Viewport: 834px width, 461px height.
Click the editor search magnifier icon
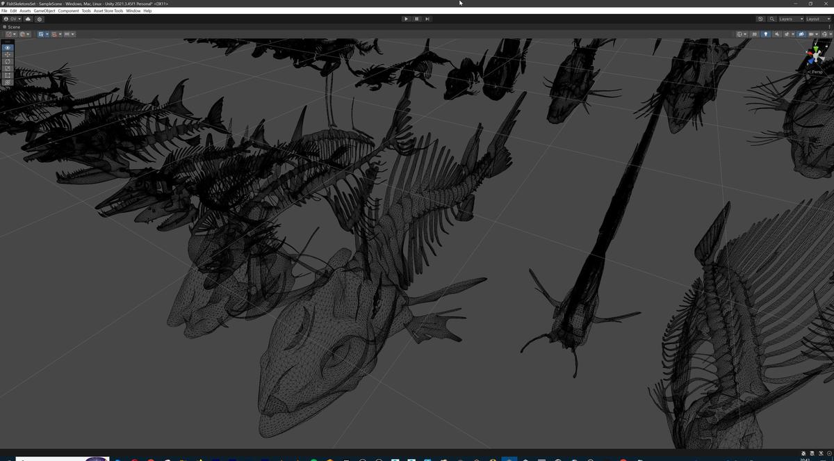pyautogui.click(x=771, y=19)
